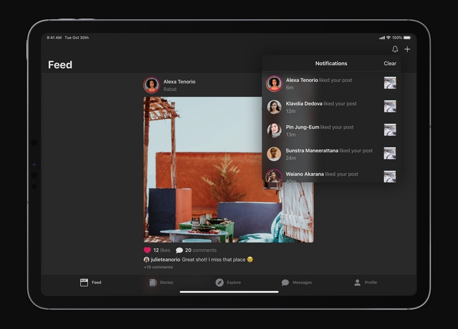Click Alexa Tenorio's name in post header
This screenshot has height=329, width=458.
click(179, 81)
